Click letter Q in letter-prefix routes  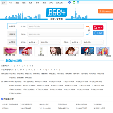tap(46, 70)
